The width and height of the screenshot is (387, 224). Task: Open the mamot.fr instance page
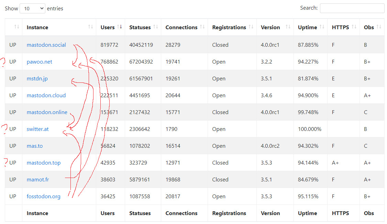[x=37, y=179]
